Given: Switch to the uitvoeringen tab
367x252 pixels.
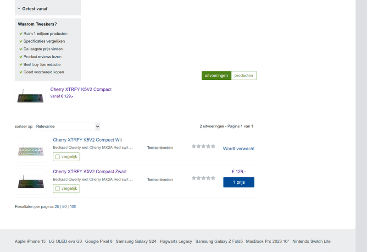Looking at the screenshot, I should 216,76.
